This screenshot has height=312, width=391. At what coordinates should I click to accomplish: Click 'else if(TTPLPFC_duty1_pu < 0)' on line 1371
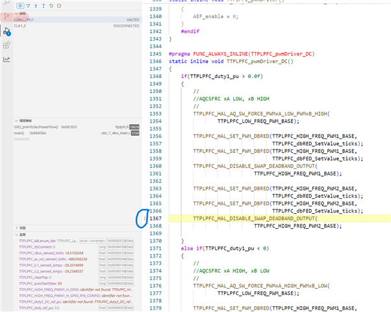point(225,248)
